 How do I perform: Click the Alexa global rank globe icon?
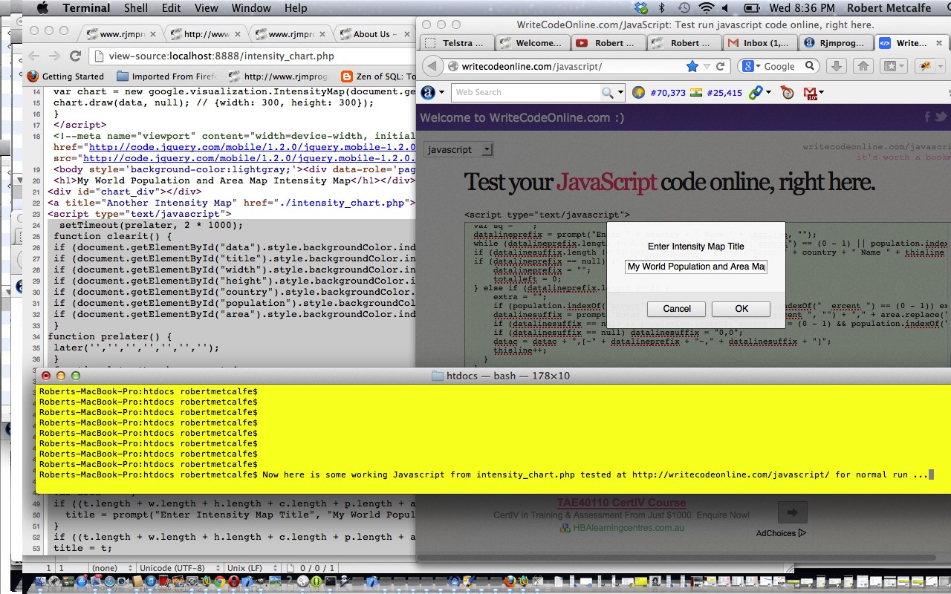tap(638, 93)
